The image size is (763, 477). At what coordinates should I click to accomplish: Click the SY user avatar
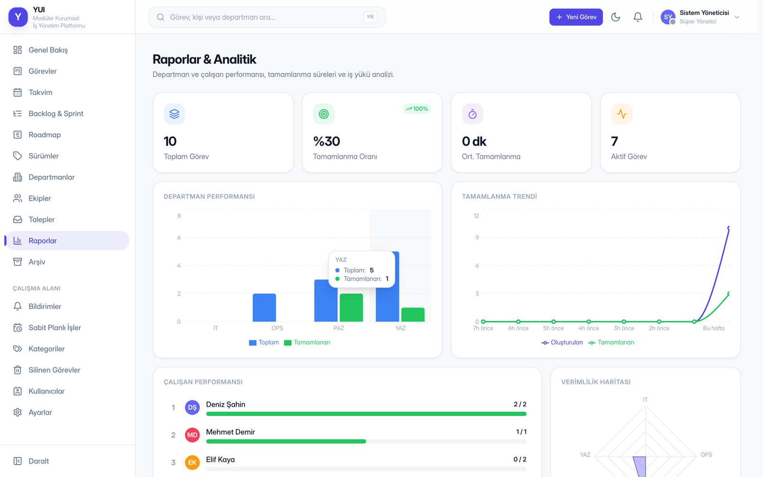668,17
